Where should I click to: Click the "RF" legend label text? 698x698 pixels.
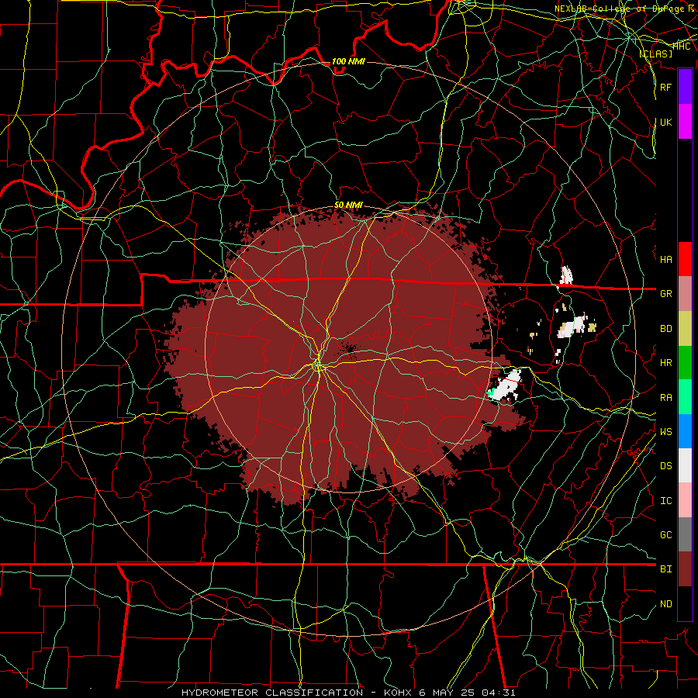coord(665,87)
